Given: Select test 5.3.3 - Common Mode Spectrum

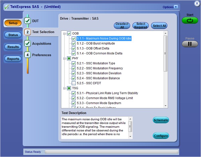Looking at the screenshot, I should coord(99,103).
